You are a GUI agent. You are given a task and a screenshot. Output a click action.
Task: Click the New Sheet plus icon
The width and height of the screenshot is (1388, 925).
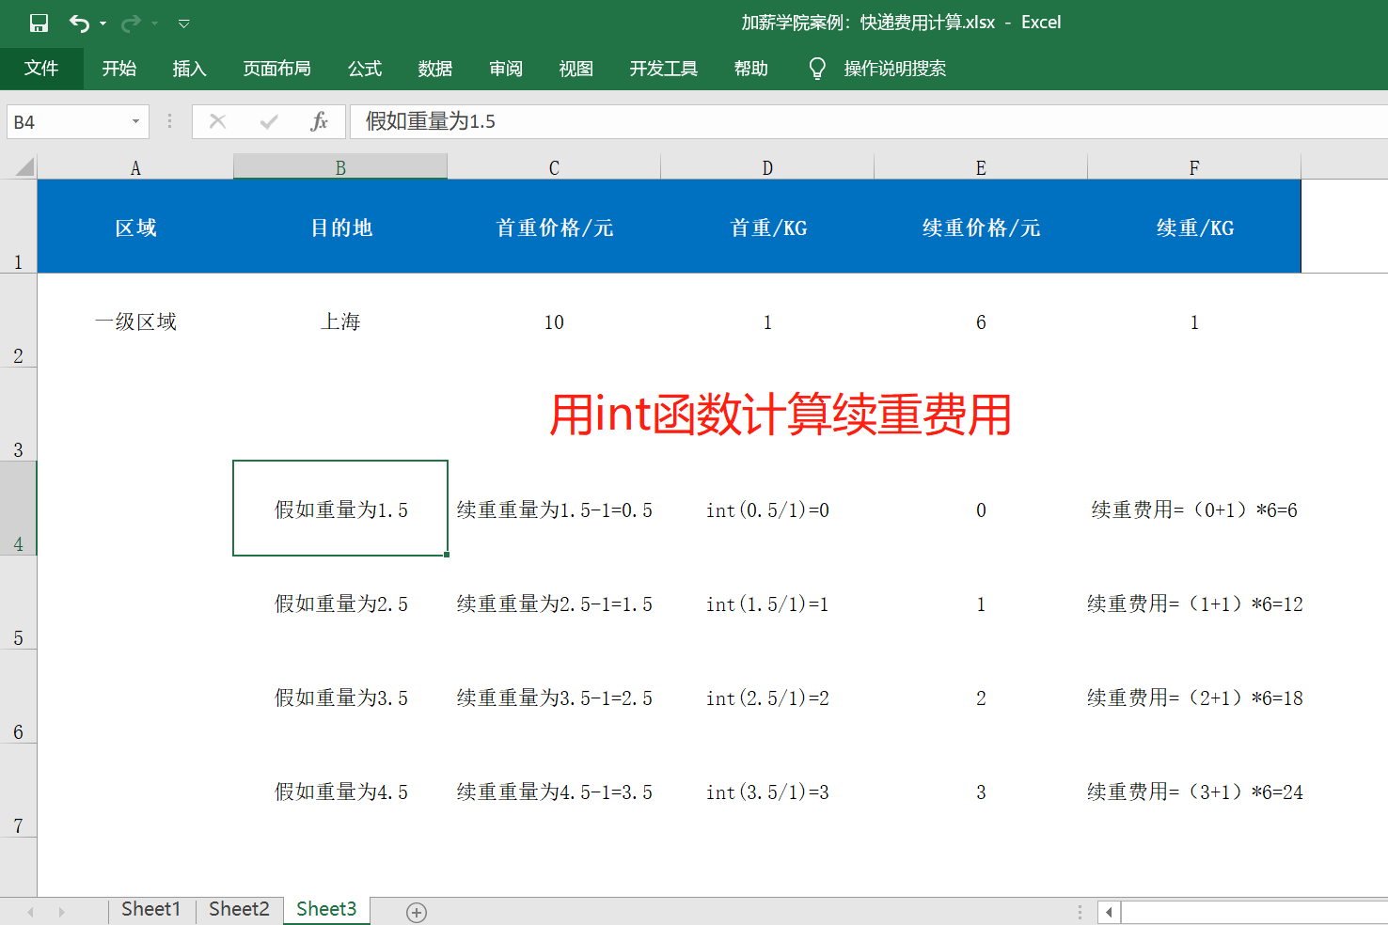click(x=417, y=912)
